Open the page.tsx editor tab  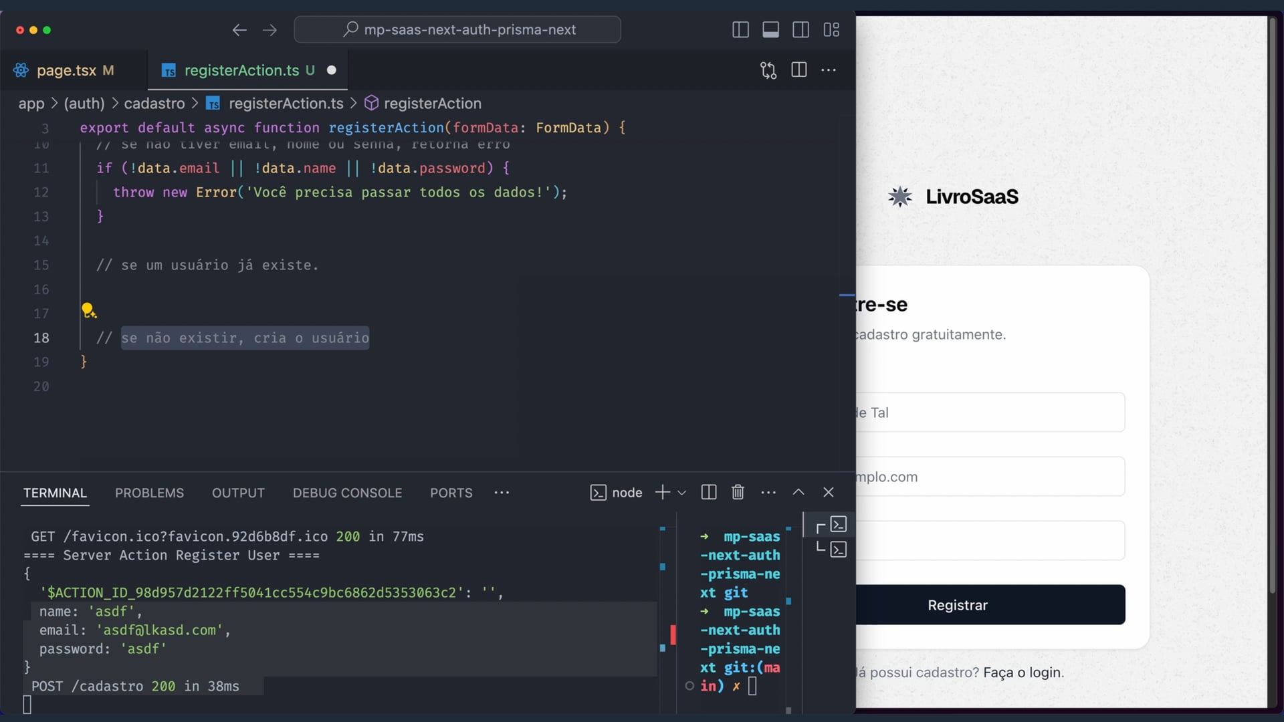click(x=66, y=70)
